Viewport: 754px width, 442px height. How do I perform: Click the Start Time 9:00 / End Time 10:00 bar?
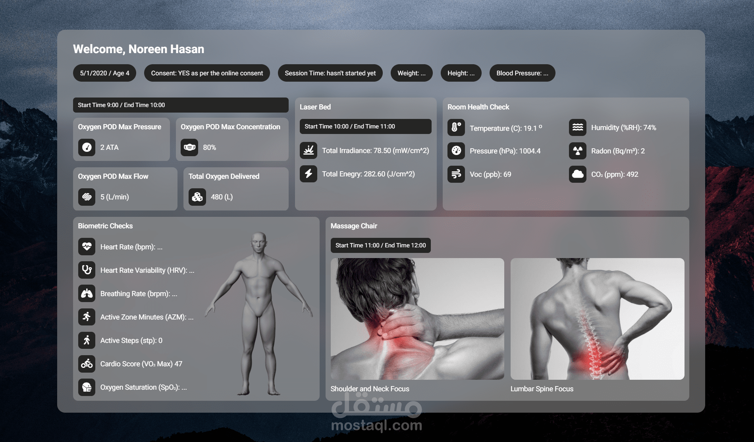[181, 105]
